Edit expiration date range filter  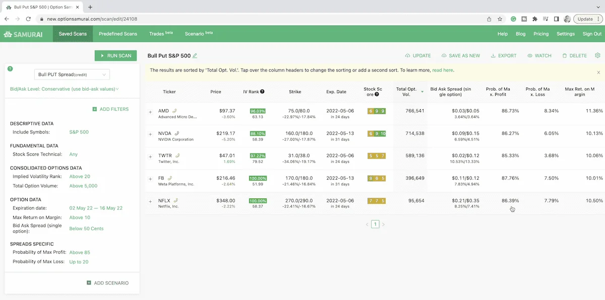coord(96,208)
